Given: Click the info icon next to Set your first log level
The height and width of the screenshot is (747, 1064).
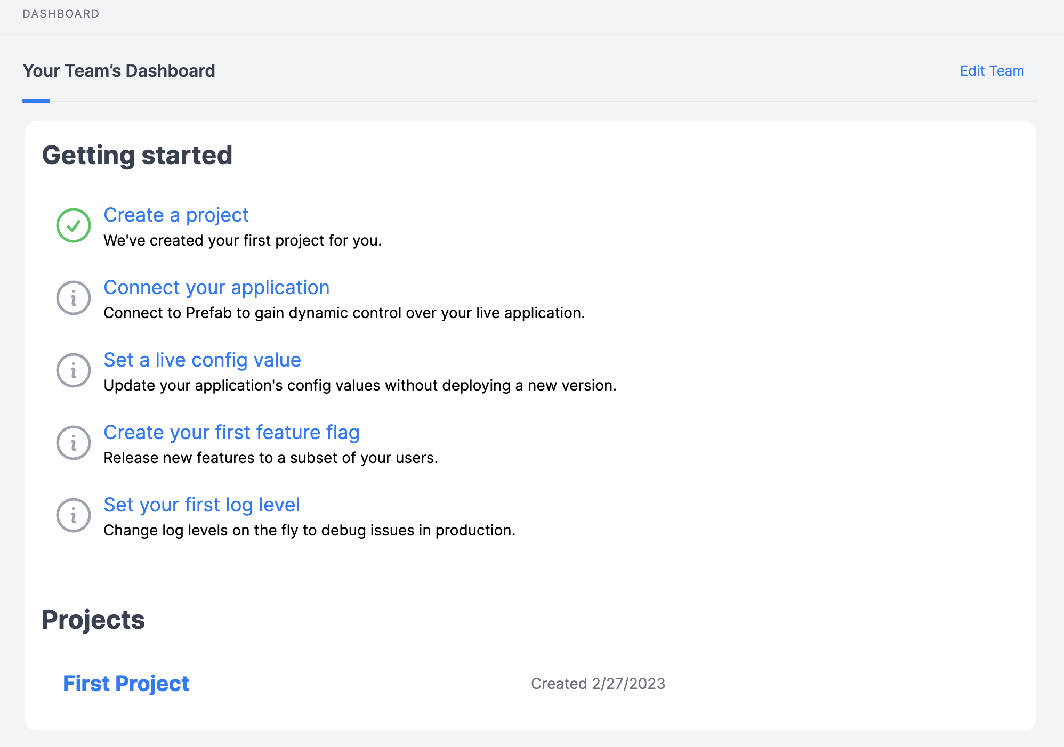Looking at the screenshot, I should [x=74, y=515].
